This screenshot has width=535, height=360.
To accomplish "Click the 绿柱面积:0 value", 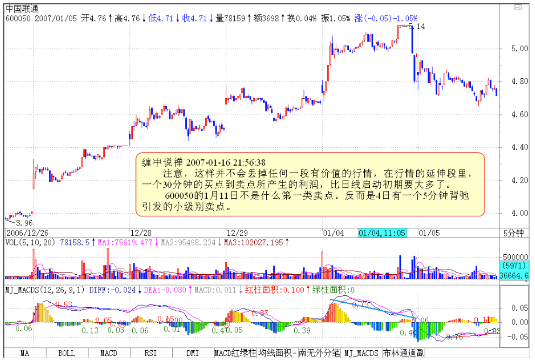I will point(333,290).
